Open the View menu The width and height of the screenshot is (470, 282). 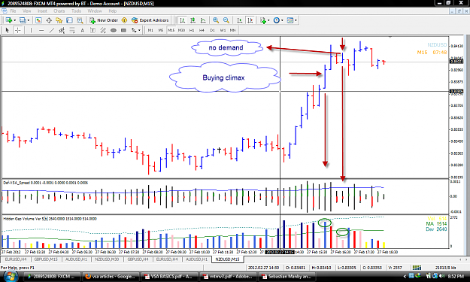(x=26, y=11)
